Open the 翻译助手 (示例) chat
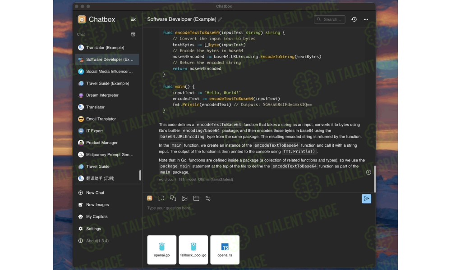This screenshot has height=270, width=451. tap(107, 178)
